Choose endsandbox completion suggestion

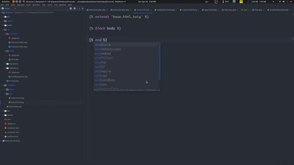[126, 80]
